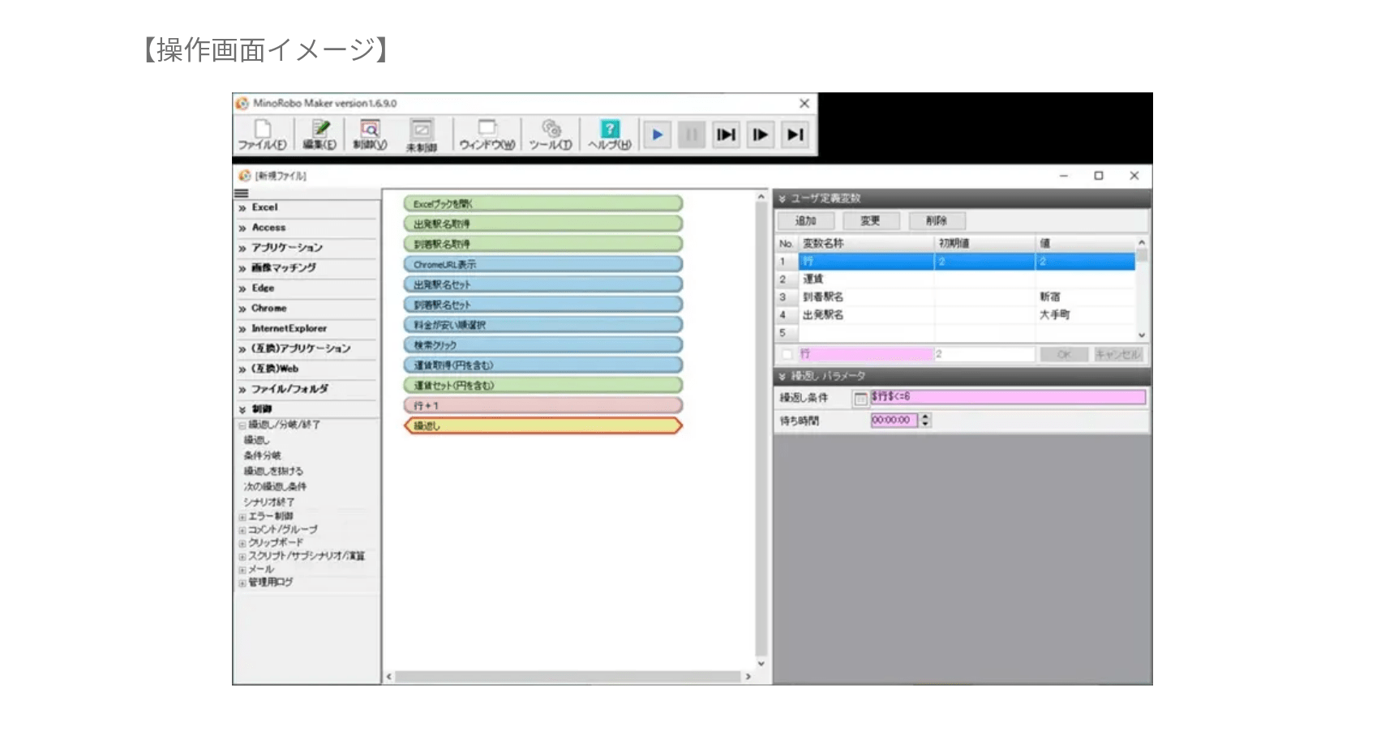Click the hamburger icon above Excel category
The height and width of the screenshot is (739, 1385).
point(242,194)
